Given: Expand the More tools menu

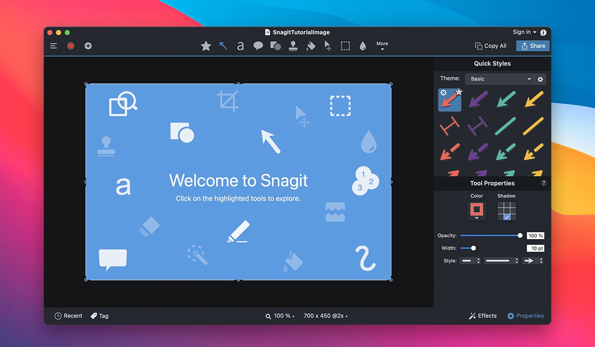Looking at the screenshot, I should [x=382, y=46].
